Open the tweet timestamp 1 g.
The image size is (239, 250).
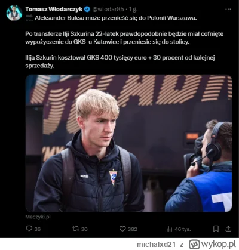coord(133,9)
